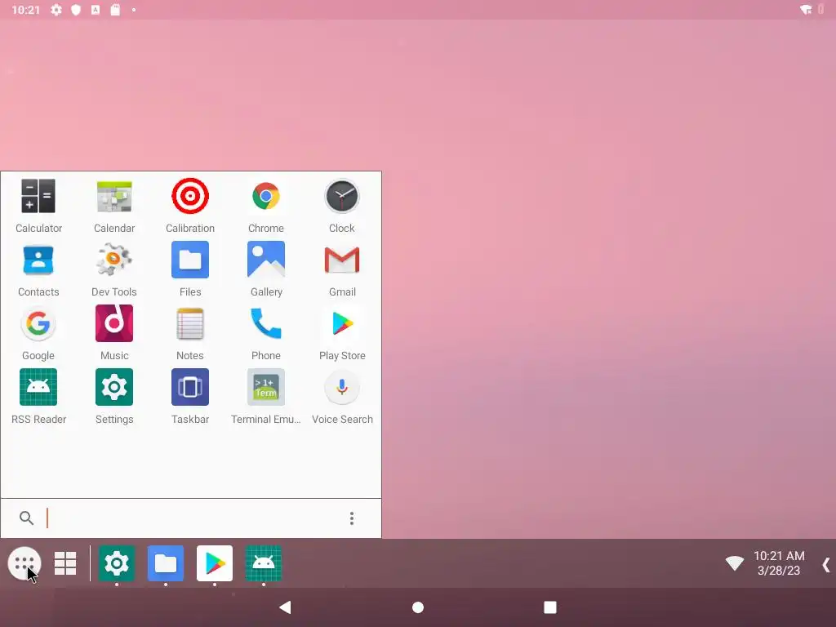Open the Music player
This screenshot has height=627, width=836.
(114, 333)
